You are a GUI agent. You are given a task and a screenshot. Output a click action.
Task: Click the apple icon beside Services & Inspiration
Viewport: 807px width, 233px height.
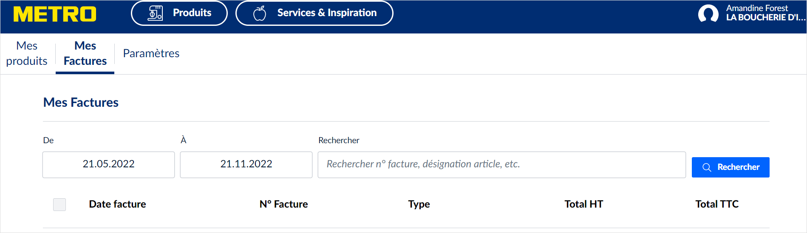[x=259, y=13]
